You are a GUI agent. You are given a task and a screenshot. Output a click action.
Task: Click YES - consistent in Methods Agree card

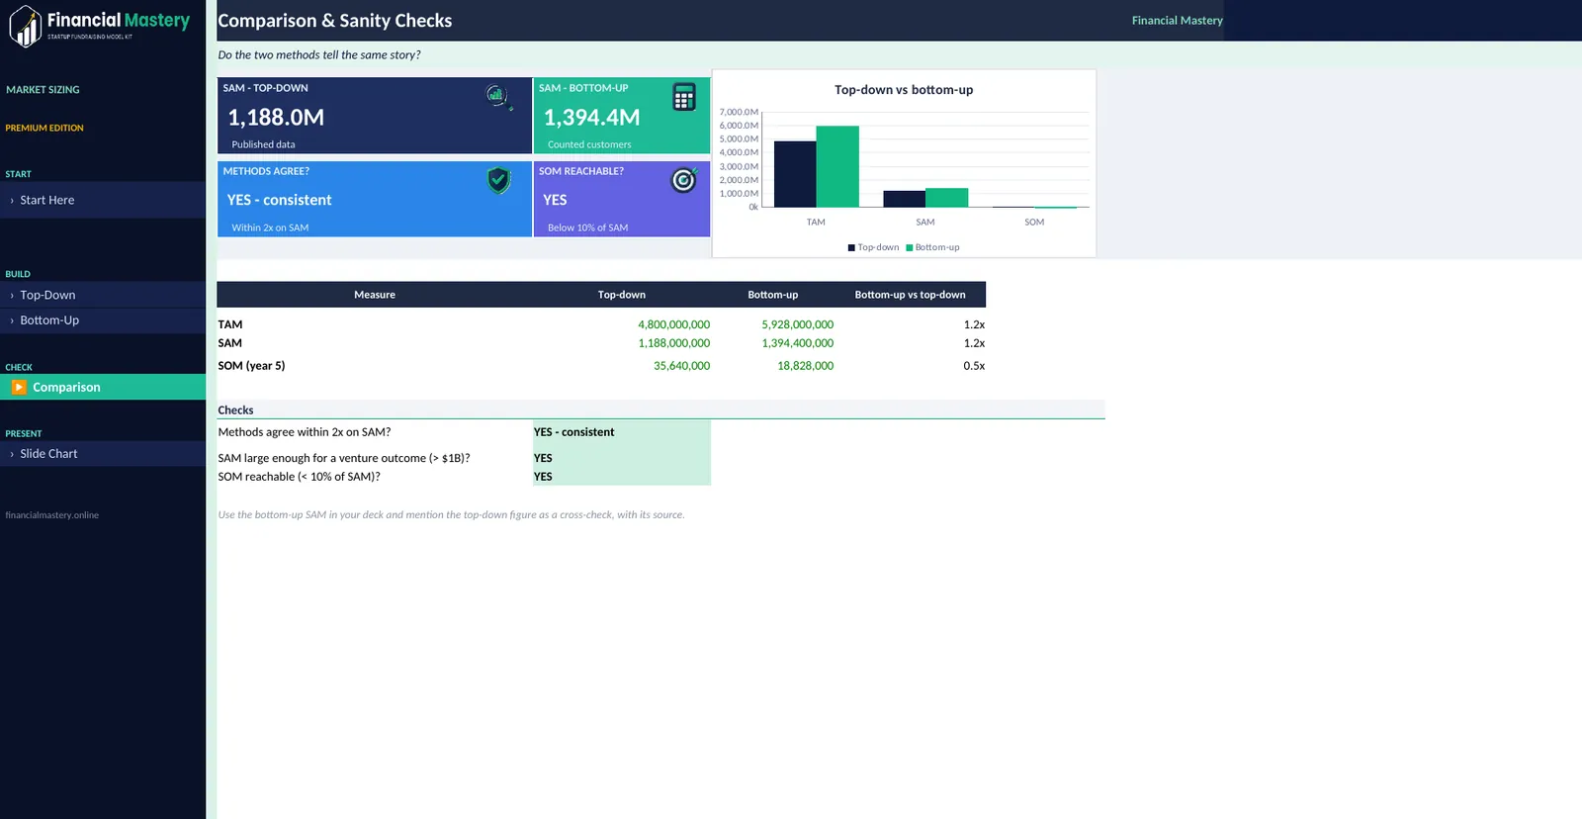pos(279,200)
